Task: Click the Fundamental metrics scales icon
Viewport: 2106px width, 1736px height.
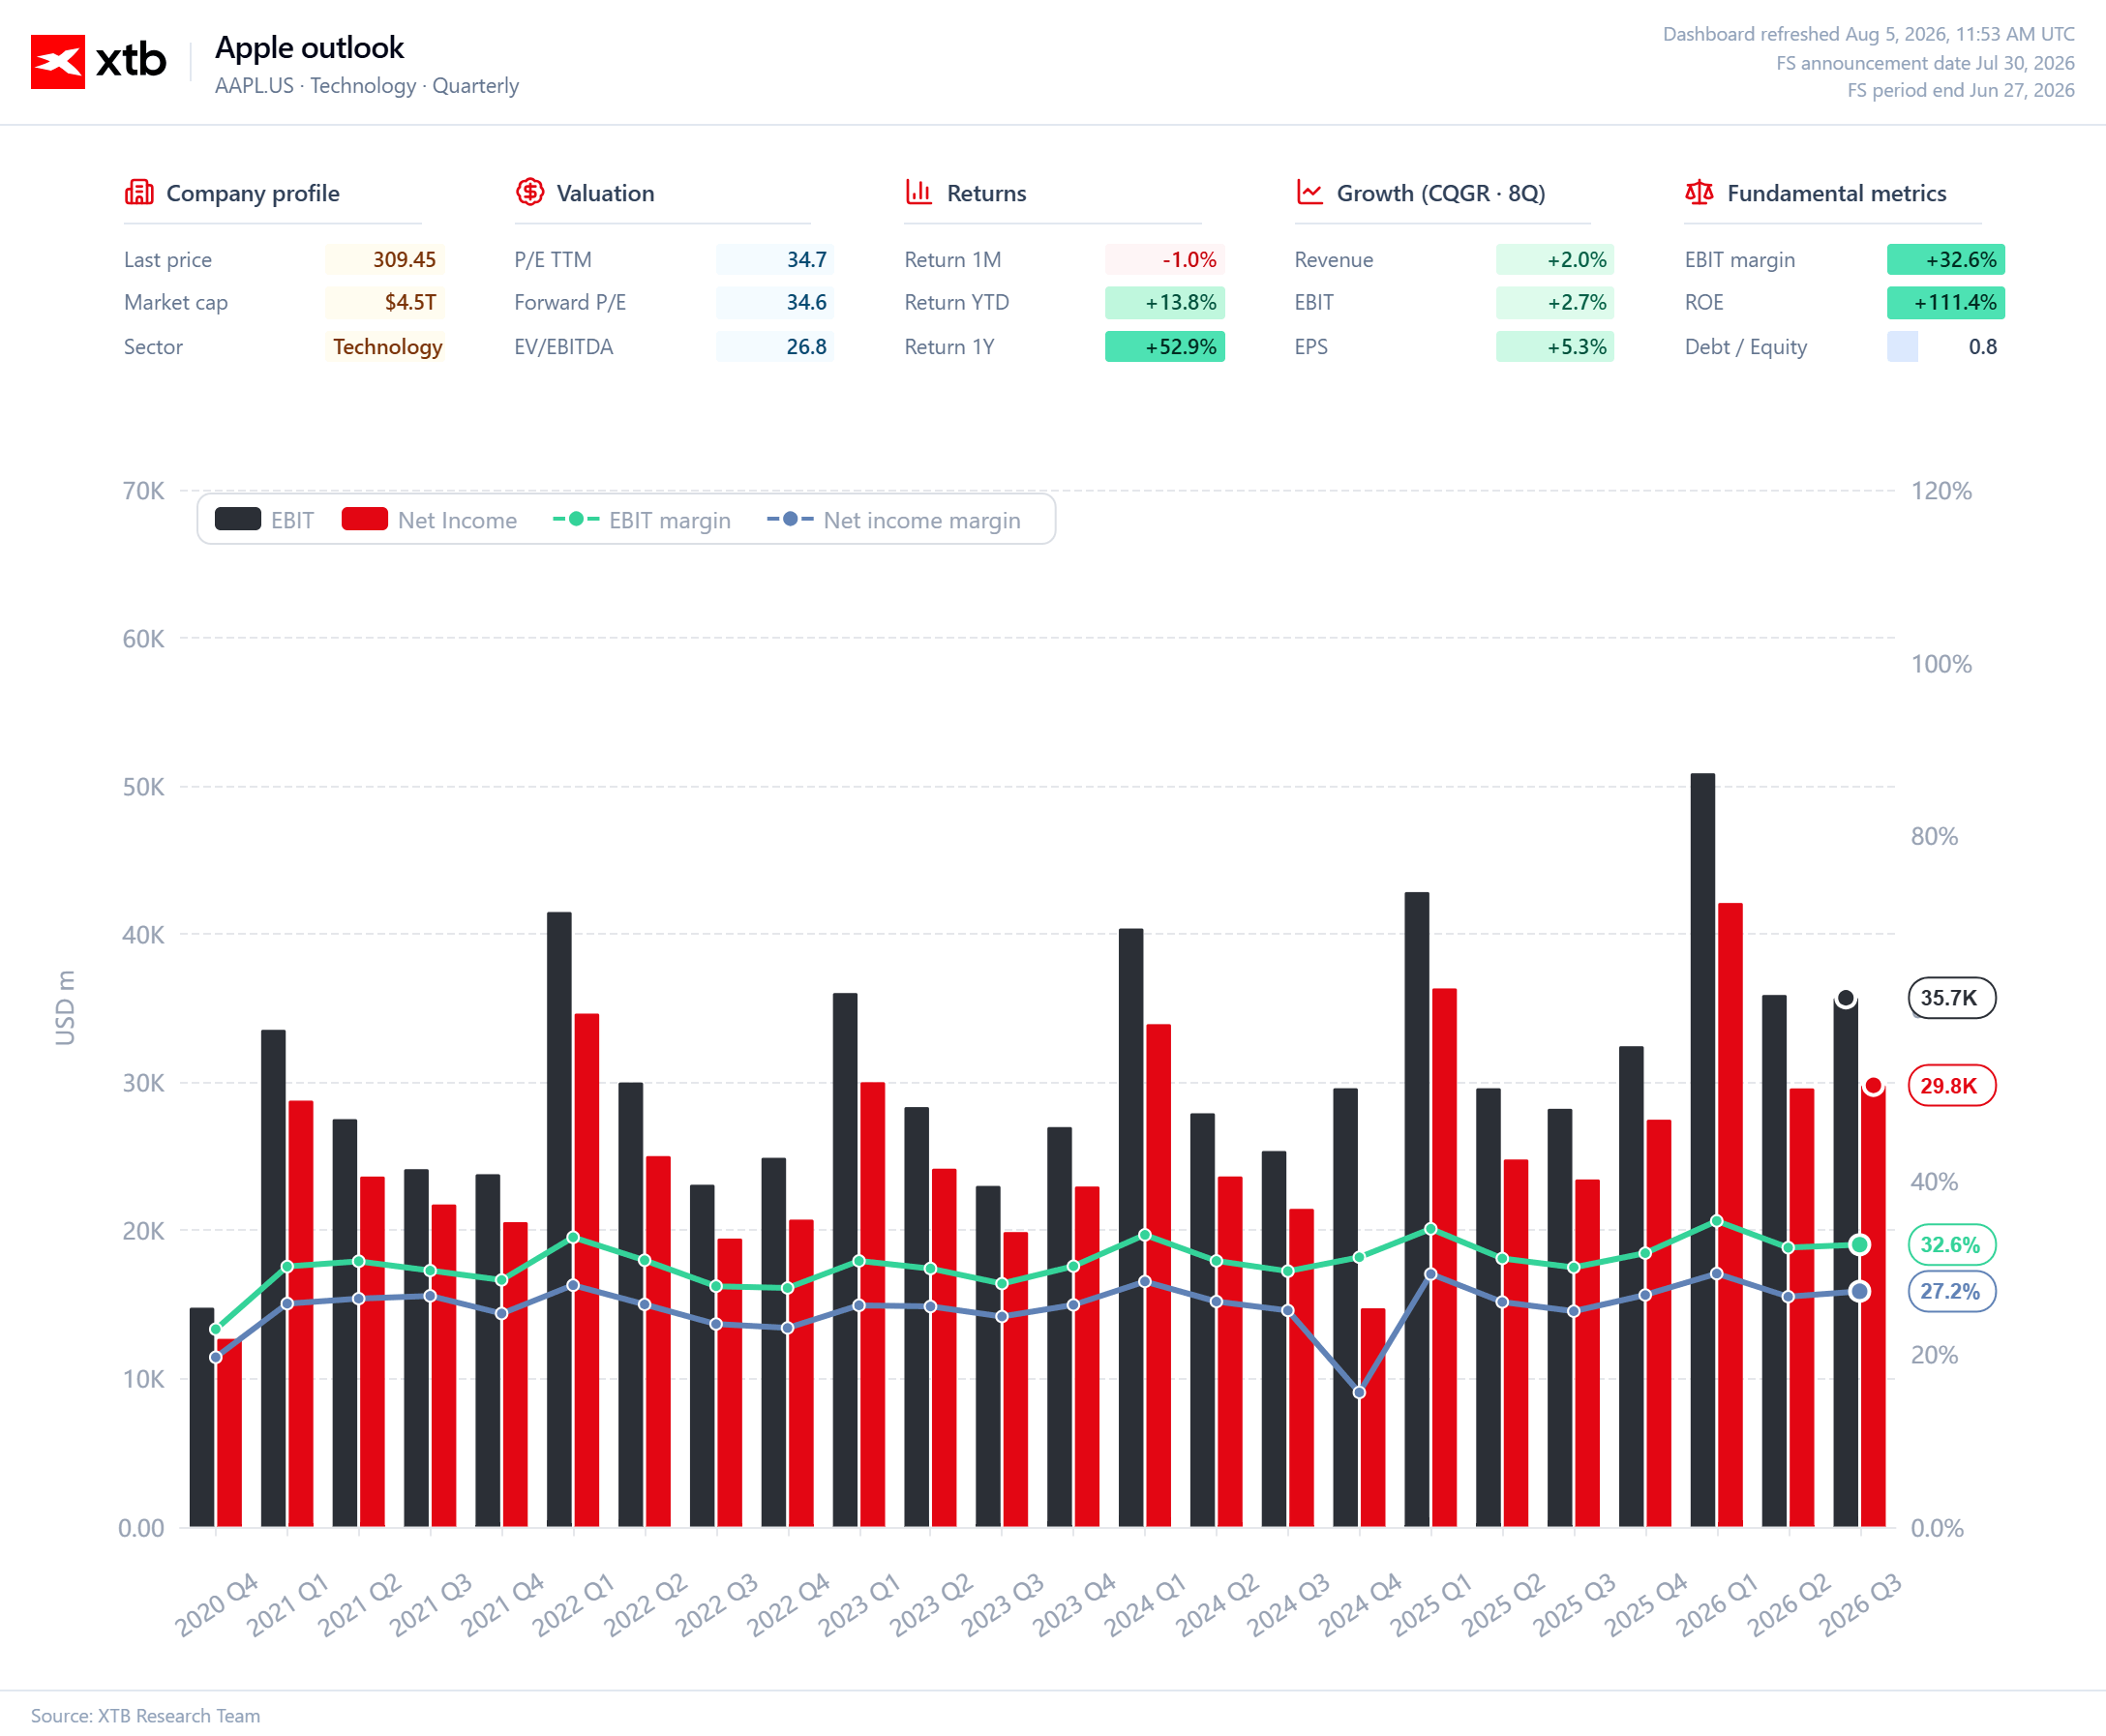Action: coord(1699,192)
